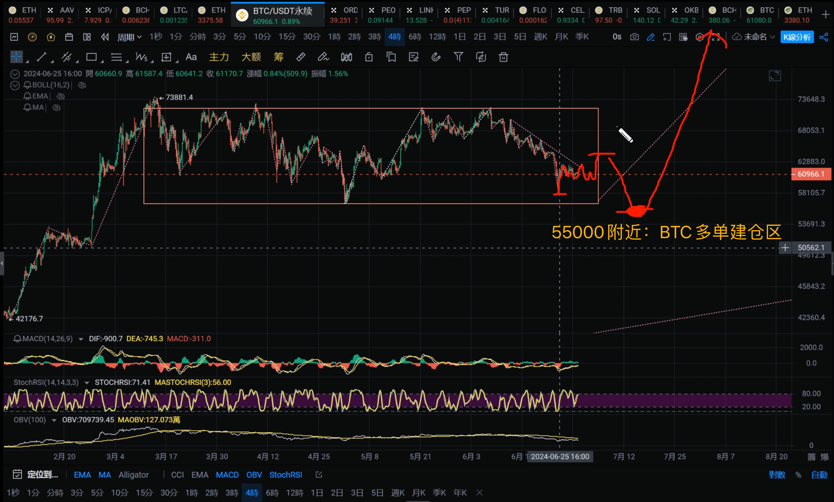834x502 pixels.
Task: Select the trend line drawing tool
Action: [41, 57]
